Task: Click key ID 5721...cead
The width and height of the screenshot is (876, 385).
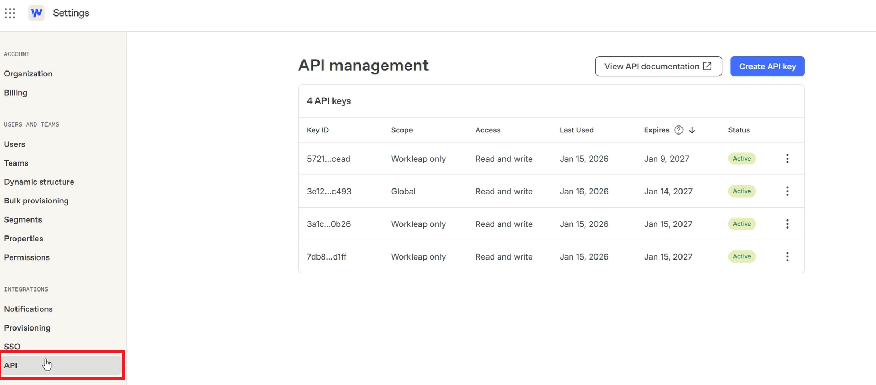Action: (329, 159)
